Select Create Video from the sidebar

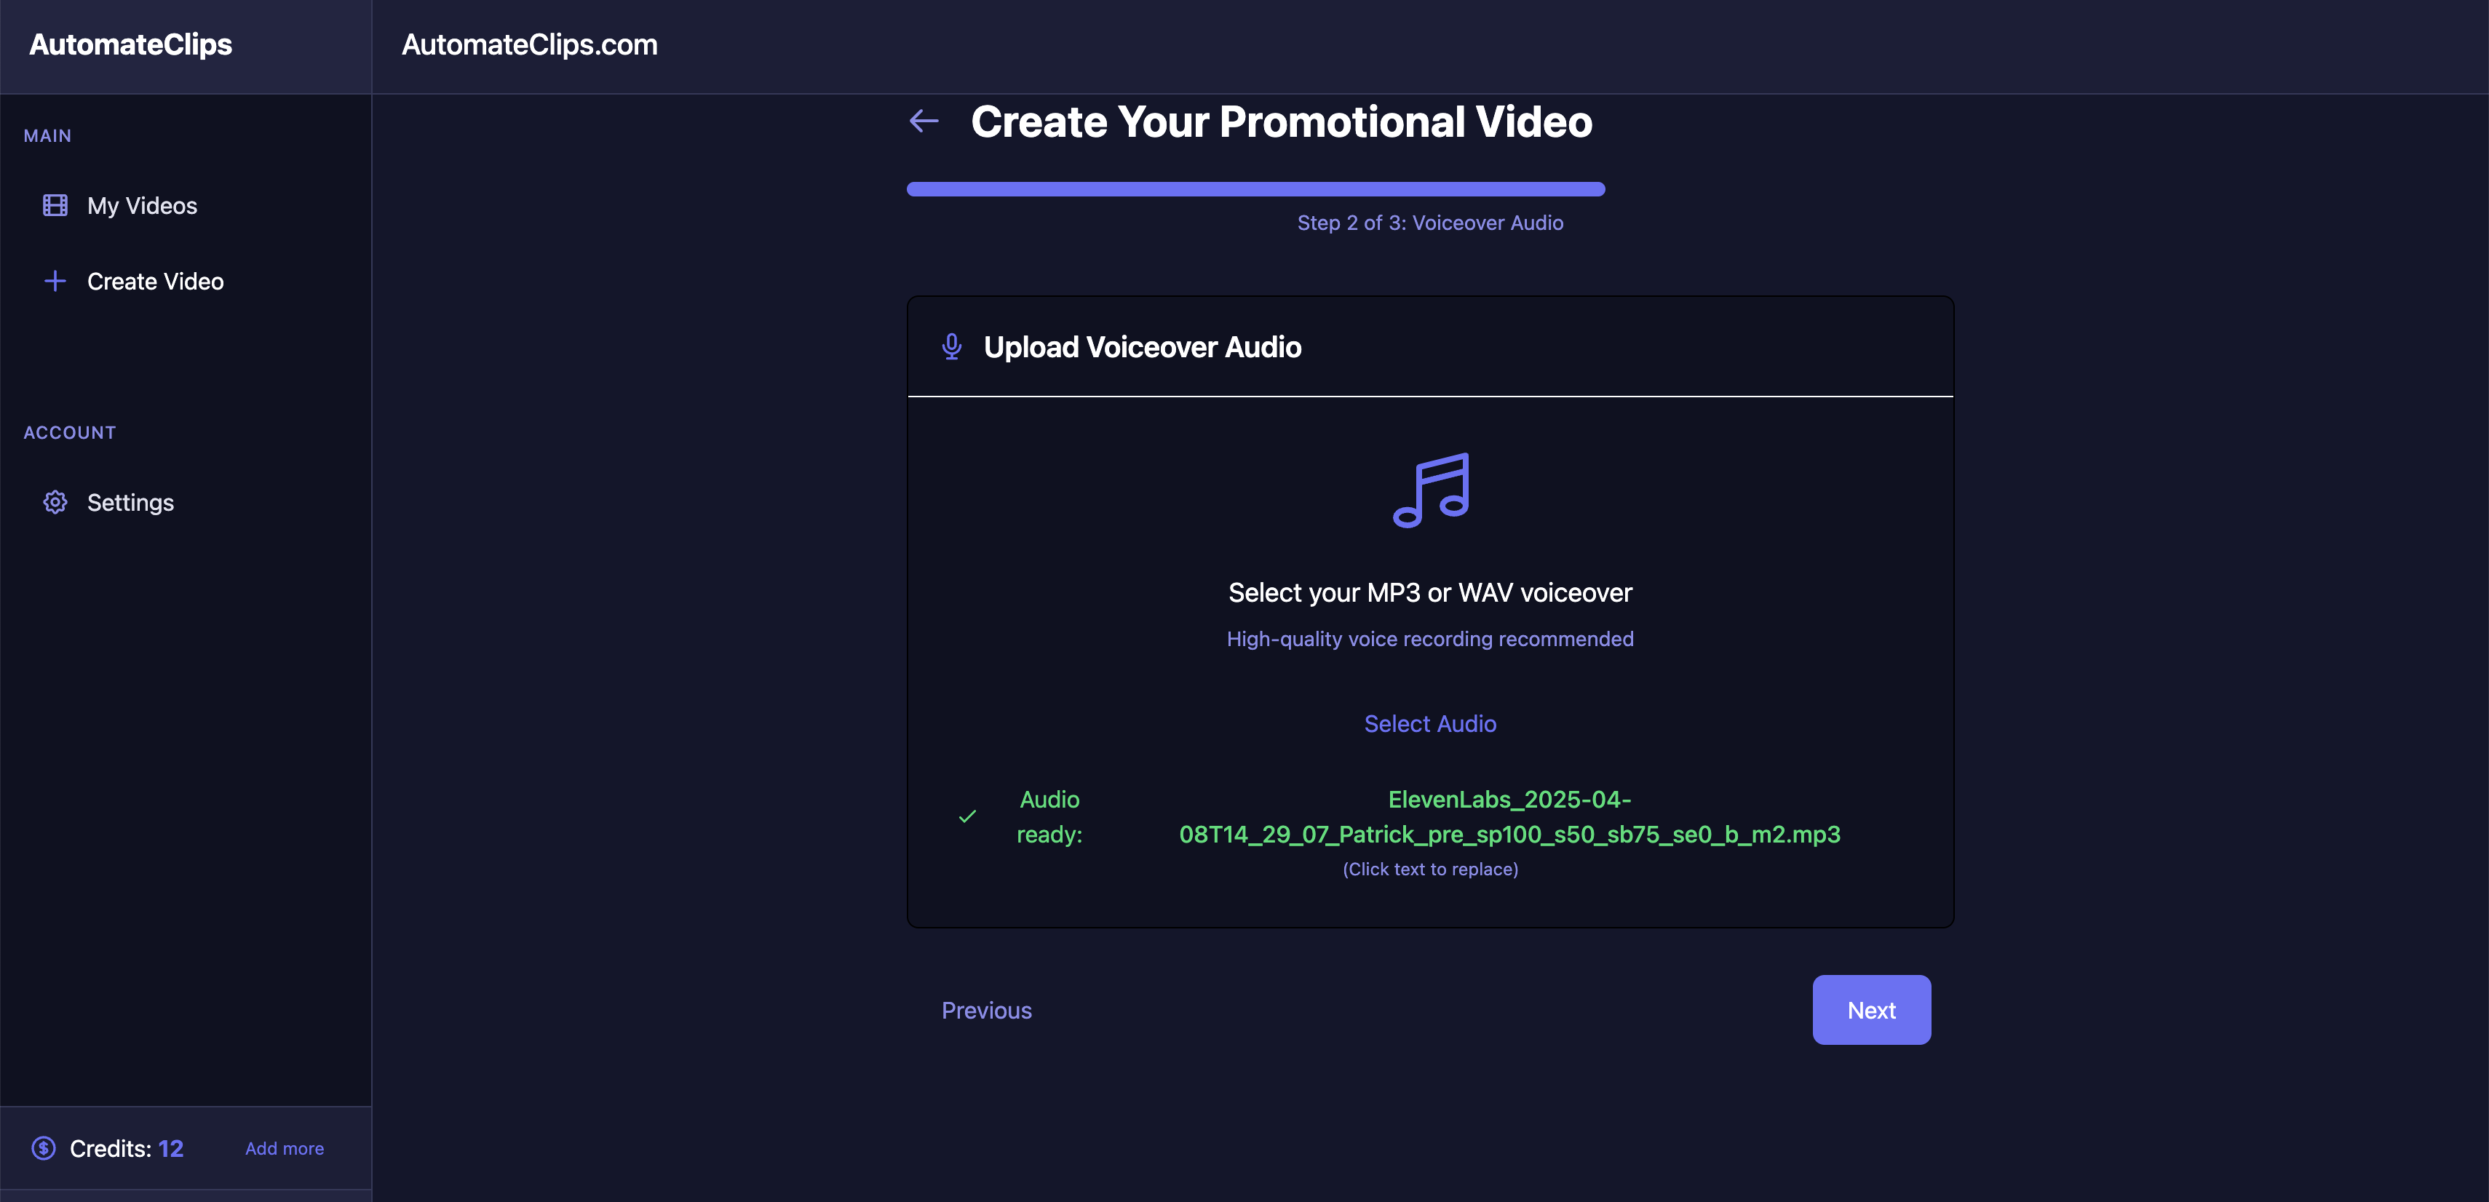coord(154,280)
